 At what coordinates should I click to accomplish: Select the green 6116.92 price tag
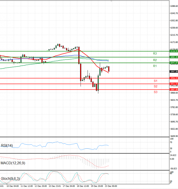pyautogui.click(x=174, y=51)
